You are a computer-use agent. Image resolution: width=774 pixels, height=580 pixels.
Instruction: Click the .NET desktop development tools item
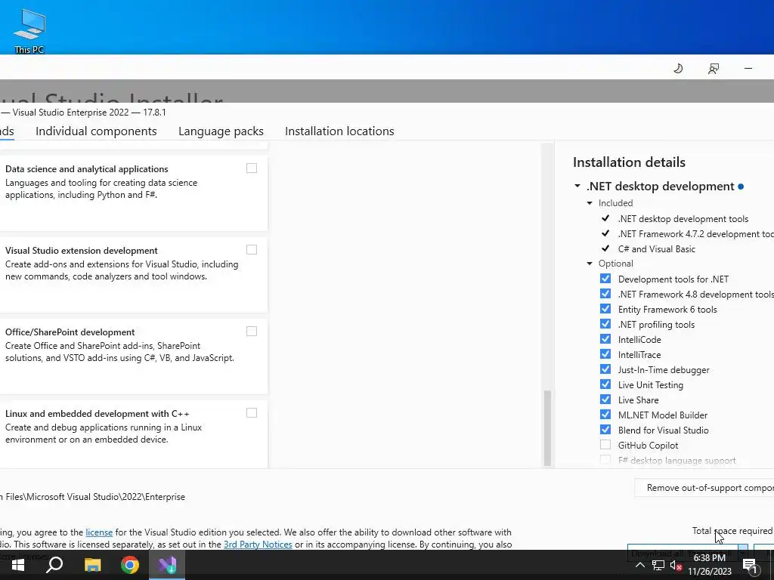click(x=683, y=218)
